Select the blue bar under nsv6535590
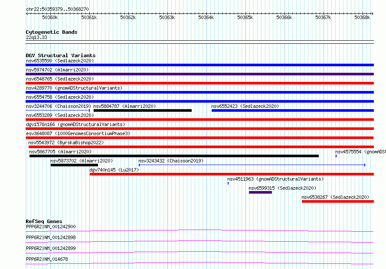The image size is (386, 269). (x=200, y=65)
